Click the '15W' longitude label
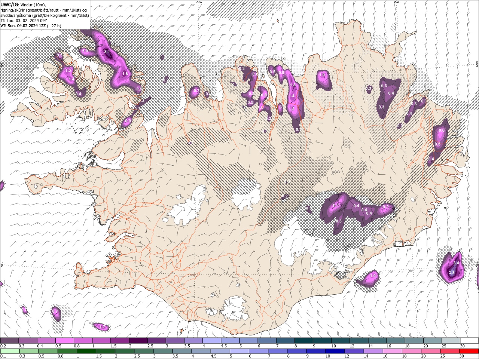 (396, 2)
